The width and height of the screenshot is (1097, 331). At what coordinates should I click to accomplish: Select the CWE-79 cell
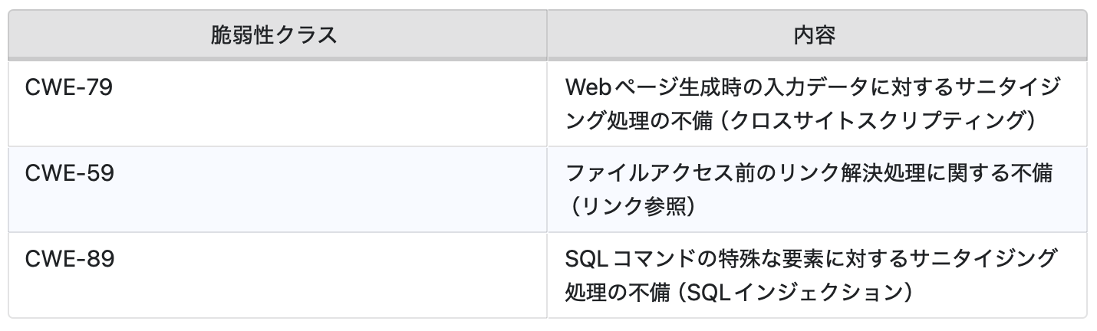click(x=69, y=88)
